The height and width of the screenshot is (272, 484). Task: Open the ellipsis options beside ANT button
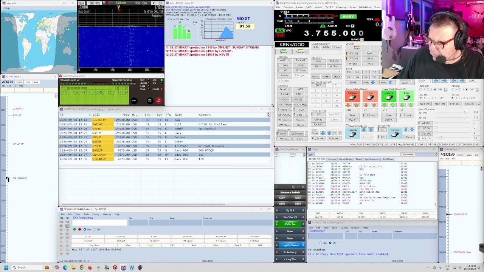290,60
